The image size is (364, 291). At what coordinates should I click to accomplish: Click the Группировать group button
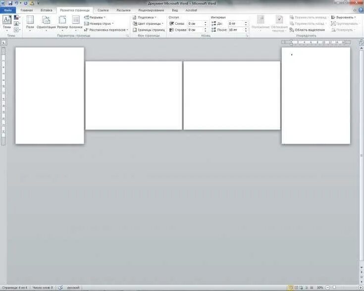point(345,24)
